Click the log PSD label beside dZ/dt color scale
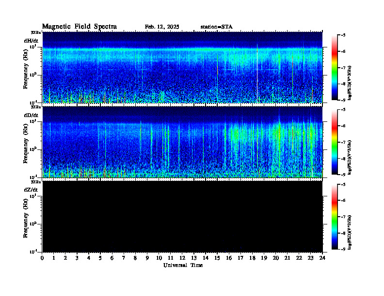The image size is (384, 296). point(350,232)
